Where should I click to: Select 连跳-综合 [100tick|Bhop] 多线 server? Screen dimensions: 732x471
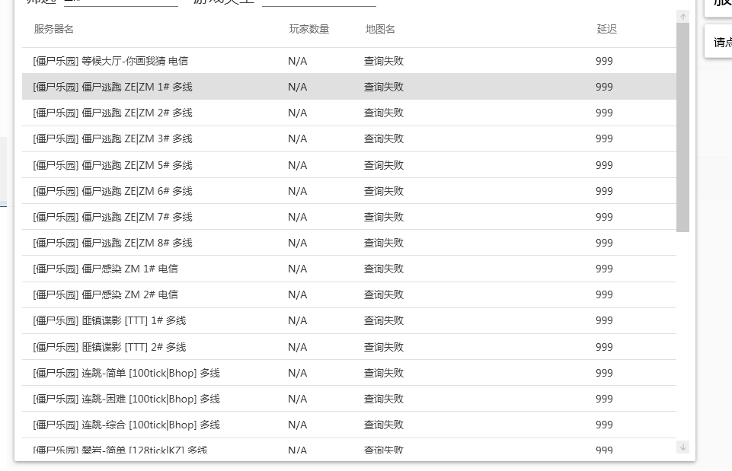(x=126, y=425)
